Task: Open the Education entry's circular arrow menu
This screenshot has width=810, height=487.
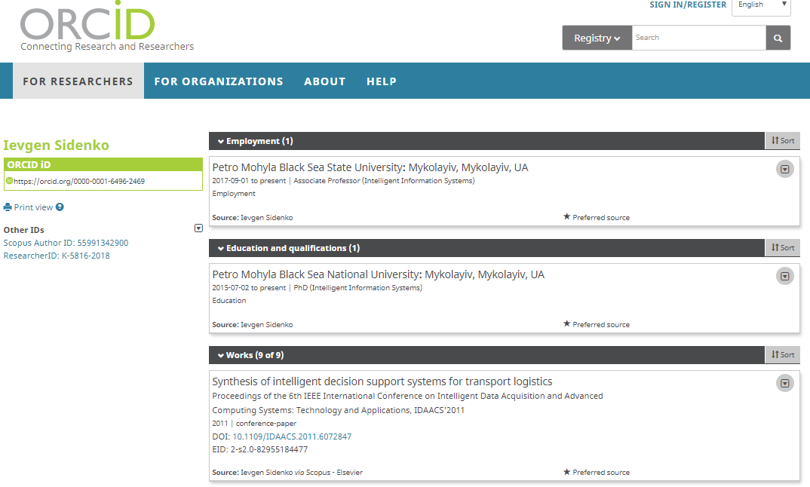Action: 785,277
